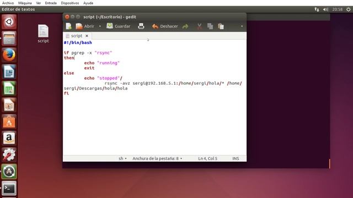Click Ln 4, Col 5 status indicator
Screen dimensions: 353x198
(207, 158)
